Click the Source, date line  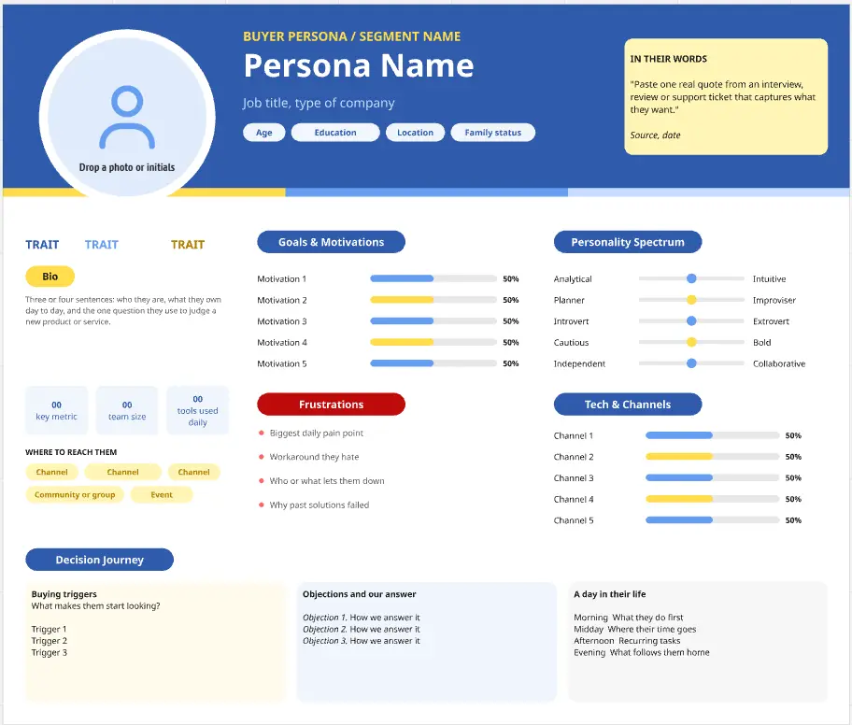click(x=655, y=135)
